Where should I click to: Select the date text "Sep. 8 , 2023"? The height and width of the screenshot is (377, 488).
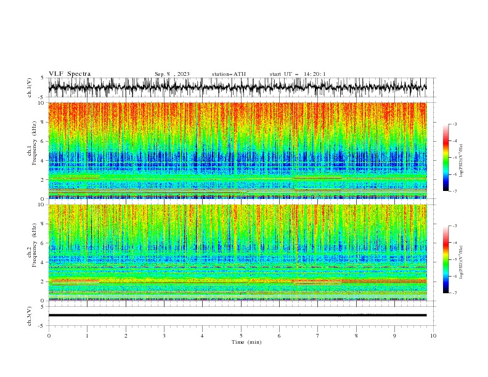click(x=172, y=74)
